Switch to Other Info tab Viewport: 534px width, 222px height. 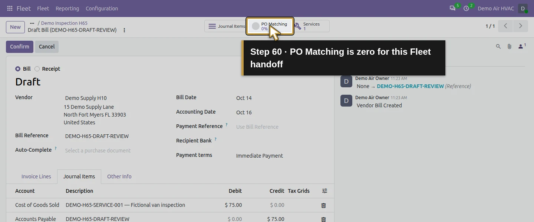[119, 176]
